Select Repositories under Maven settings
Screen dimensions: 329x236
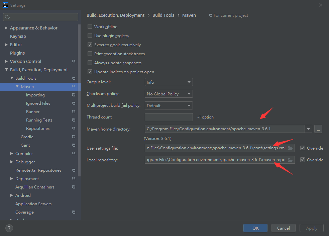coord(38,129)
